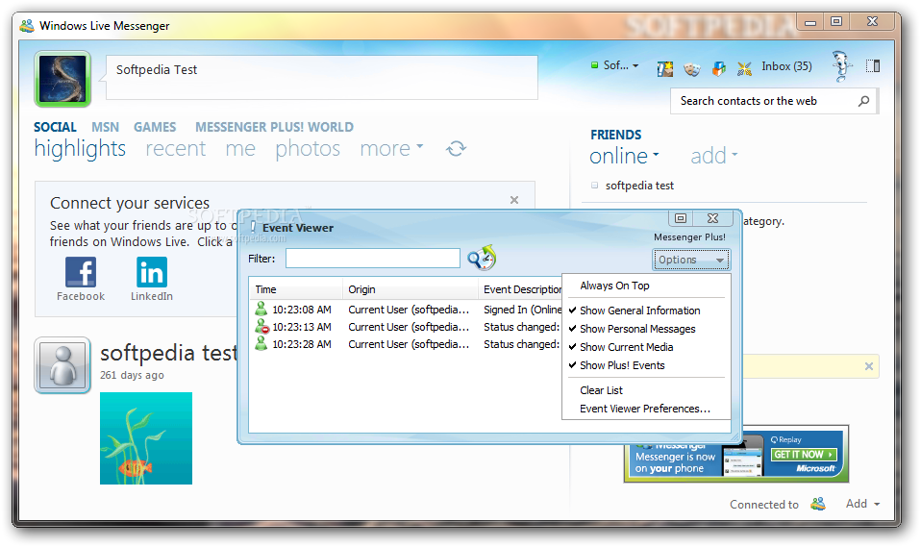921x547 pixels.
Task: Sort events by Origin column header
Action: tap(410, 289)
